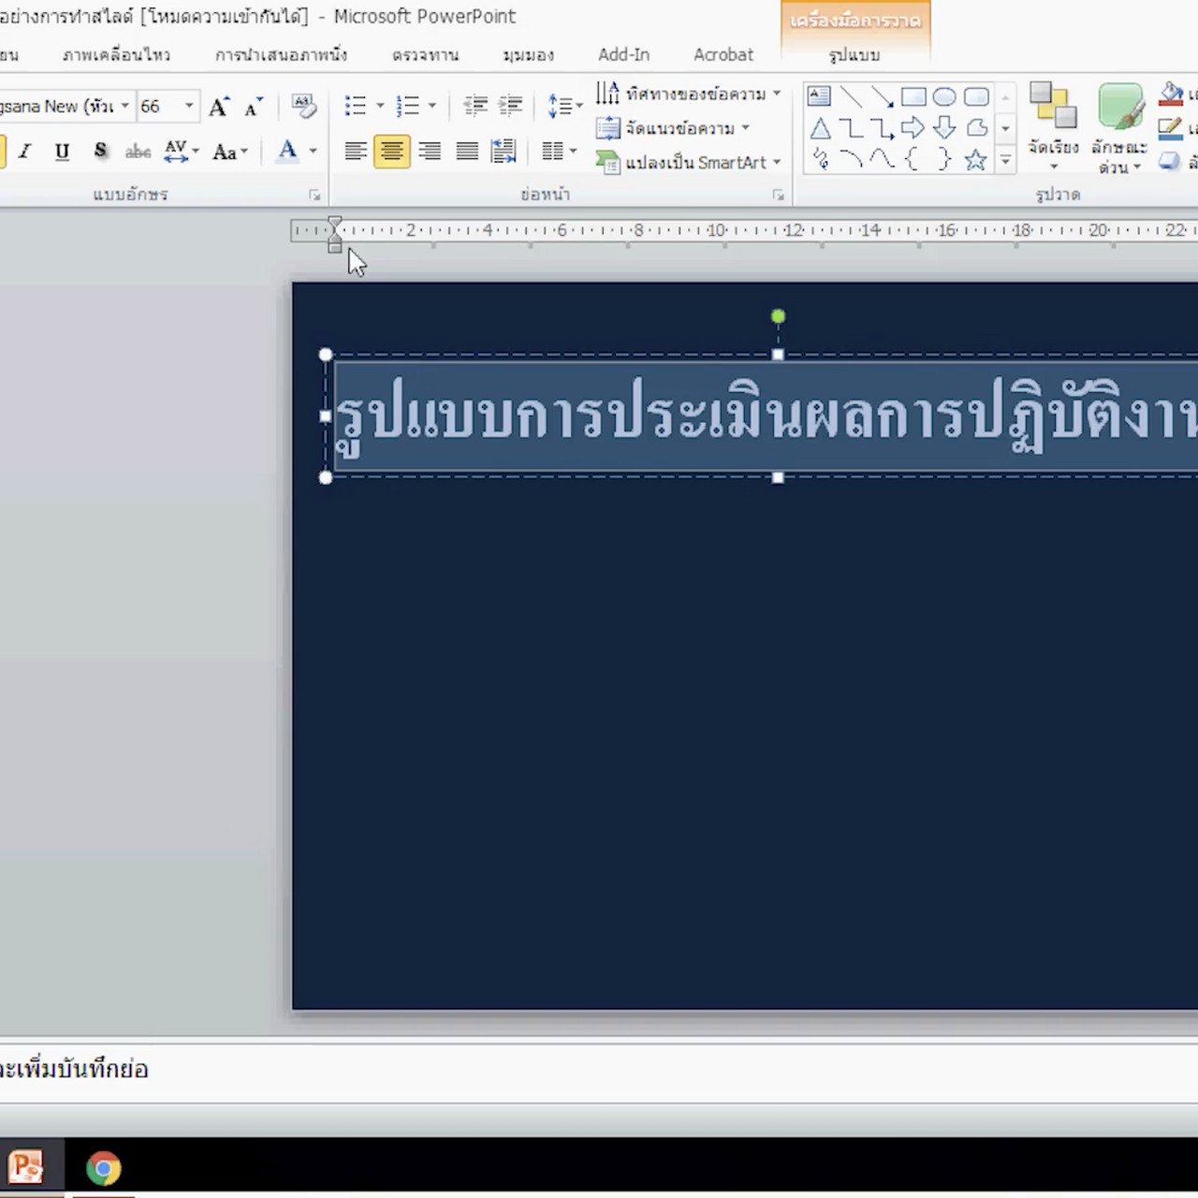
Task: Select the Right Brace shape
Action: pyautogui.click(x=944, y=159)
